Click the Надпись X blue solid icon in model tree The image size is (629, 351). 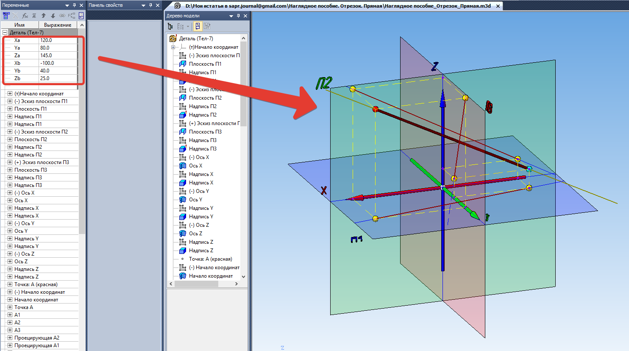(x=183, y=183)
